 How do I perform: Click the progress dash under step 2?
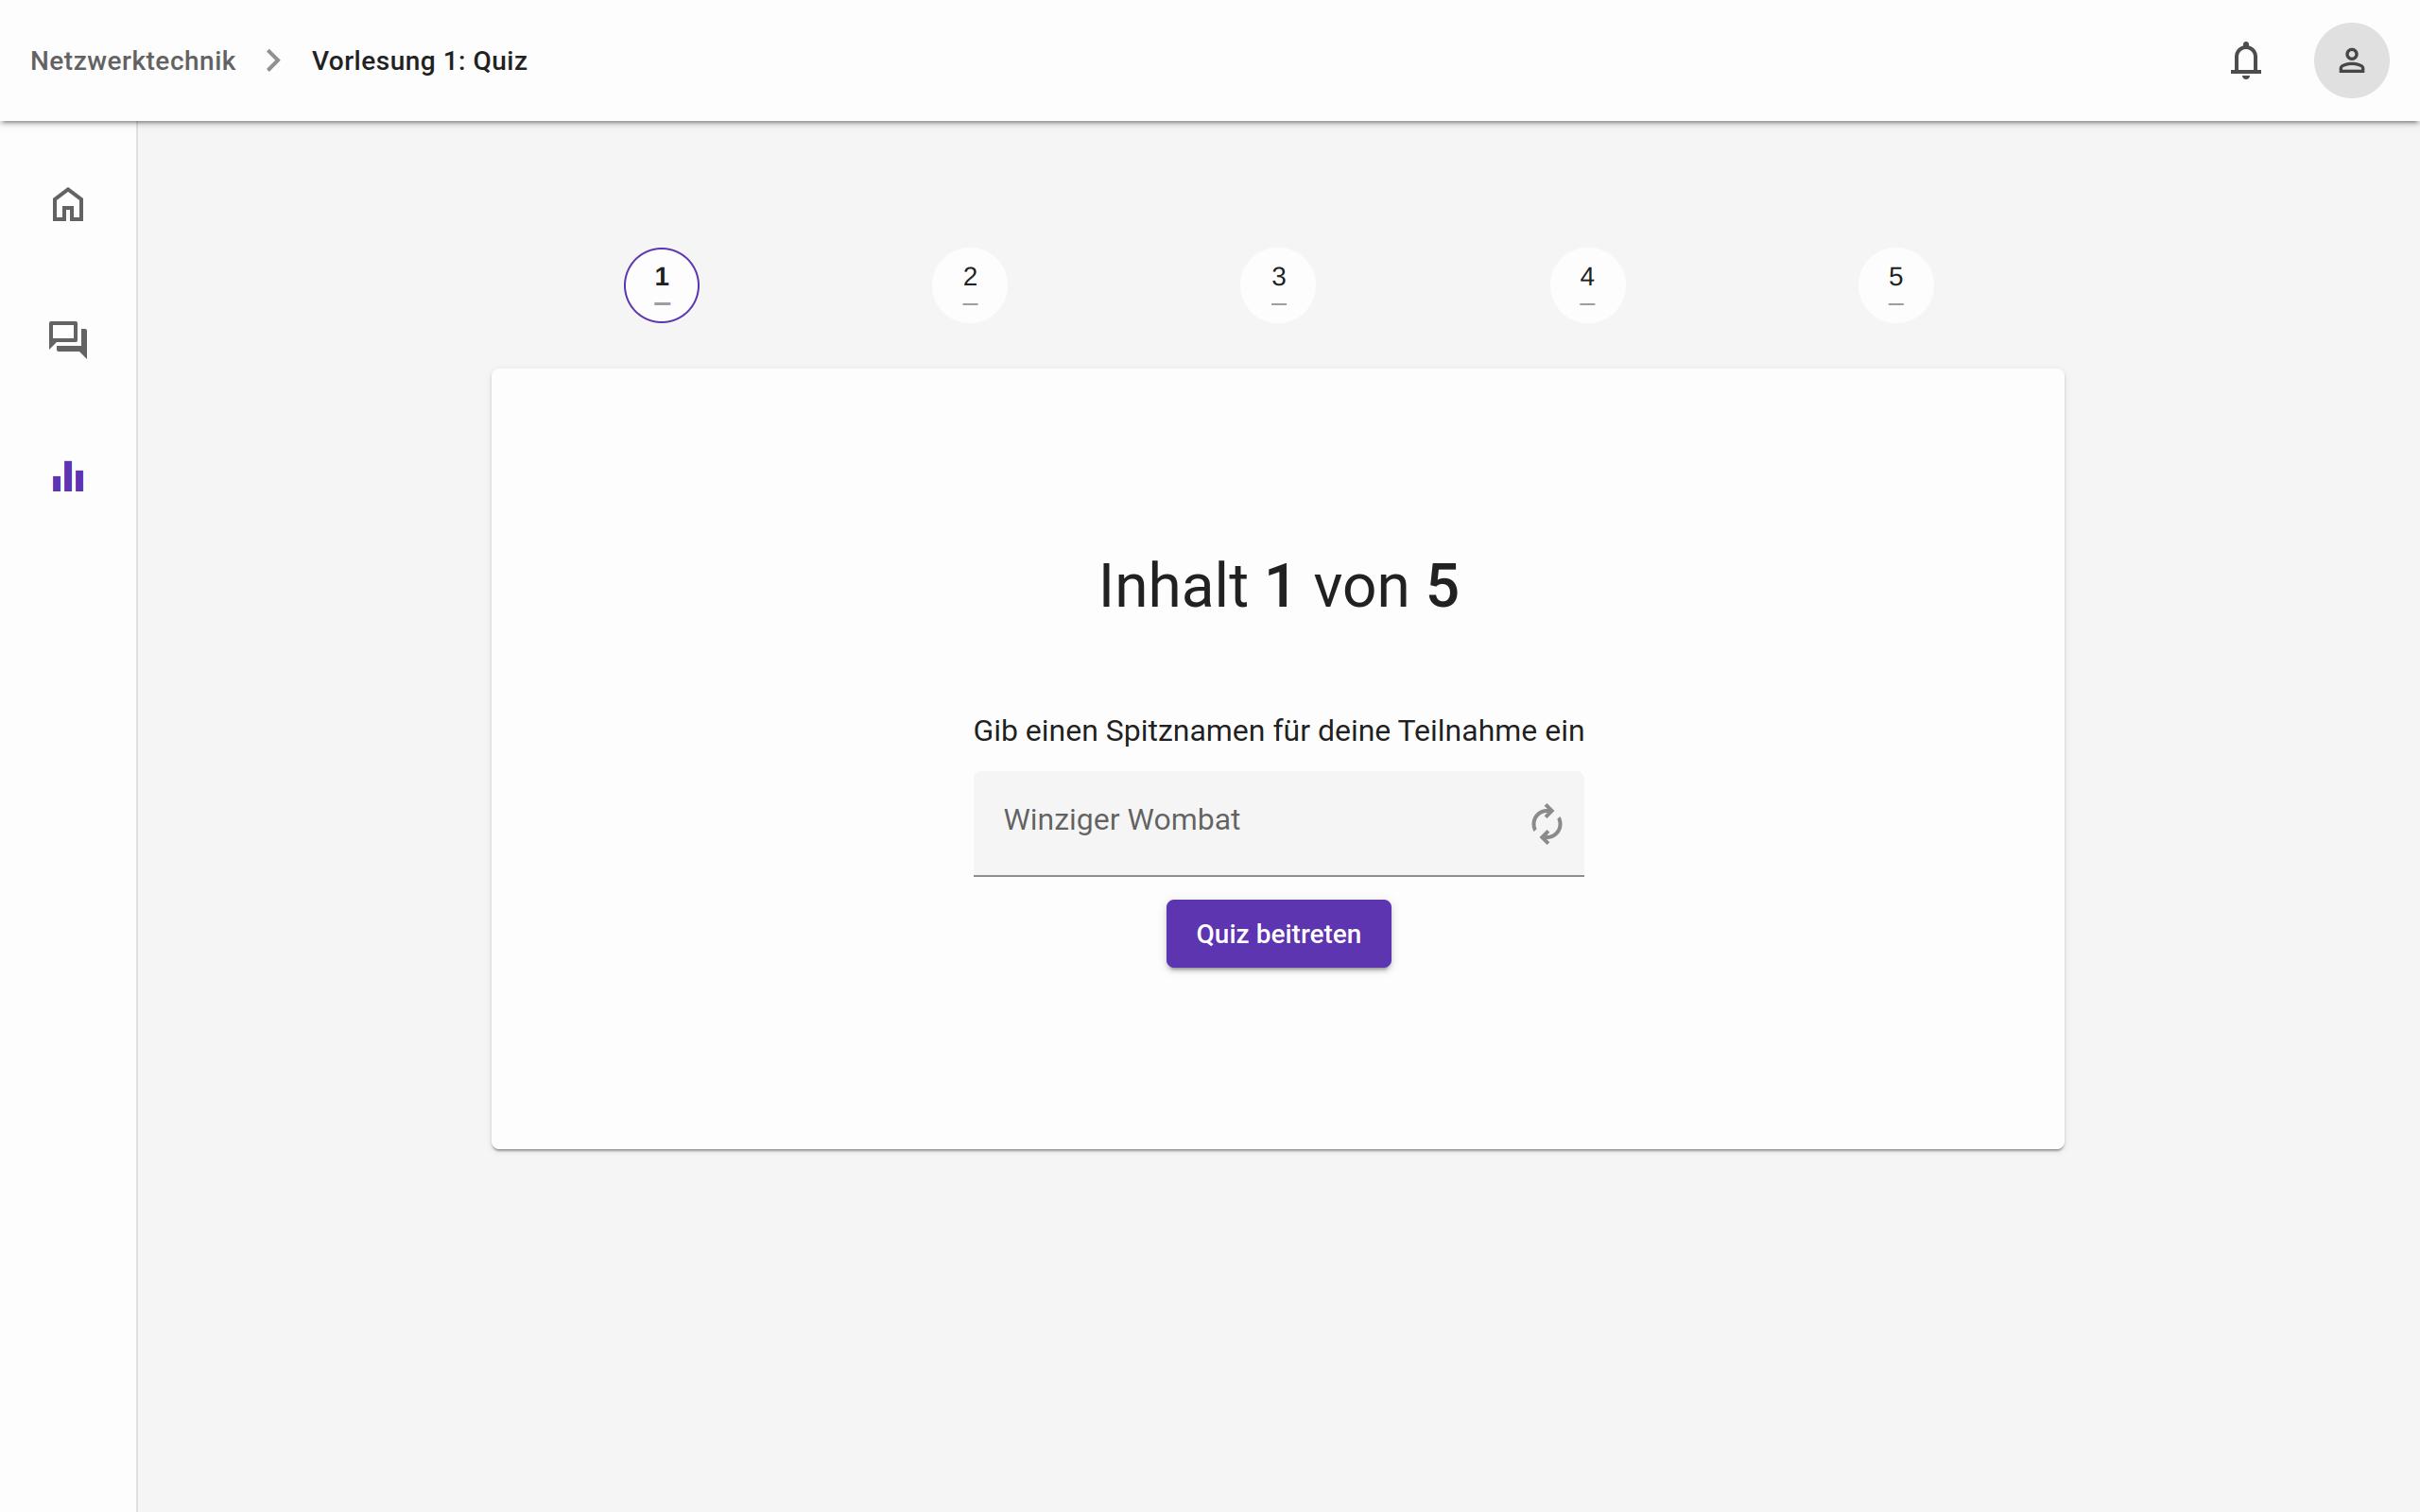[969, 303]
